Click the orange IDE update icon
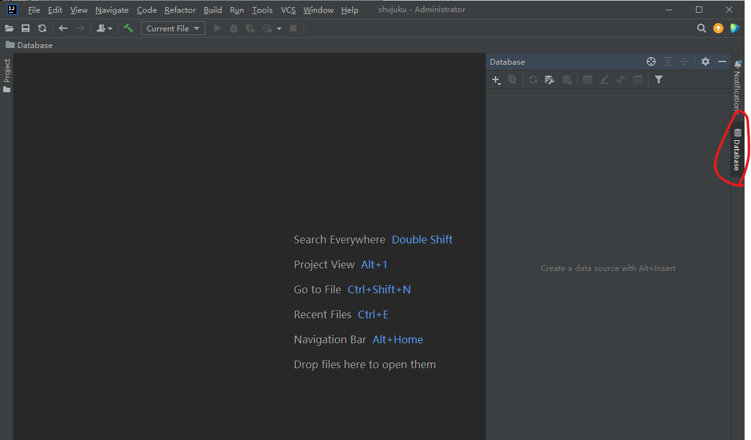Screen dimensions: 751x440 click(x=718, y=28)
